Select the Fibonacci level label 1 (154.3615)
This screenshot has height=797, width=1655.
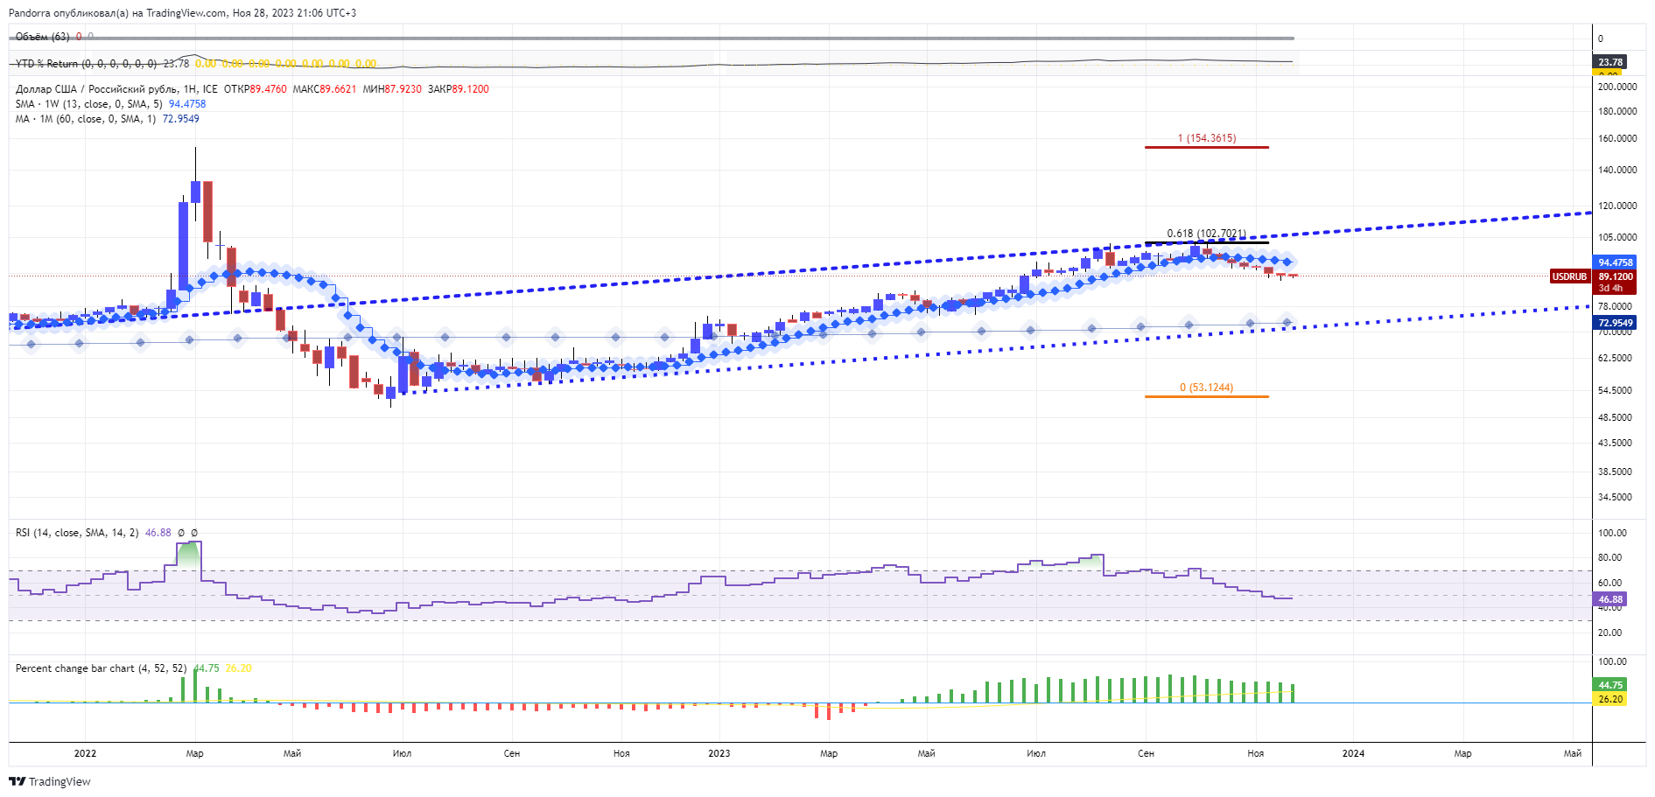(1207, 138)
